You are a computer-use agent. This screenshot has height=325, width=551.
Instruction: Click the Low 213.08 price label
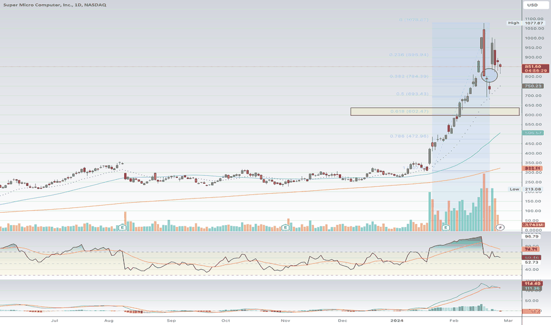point(526,189)
